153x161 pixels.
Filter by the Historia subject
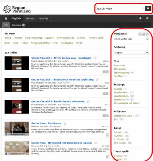click(18, 38)
